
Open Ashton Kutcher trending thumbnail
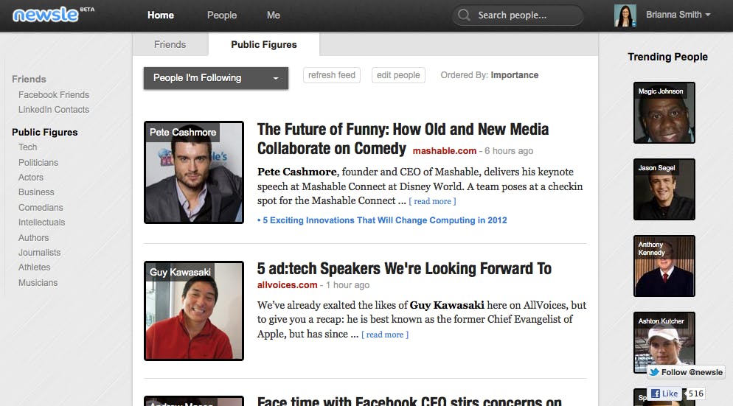664,343
